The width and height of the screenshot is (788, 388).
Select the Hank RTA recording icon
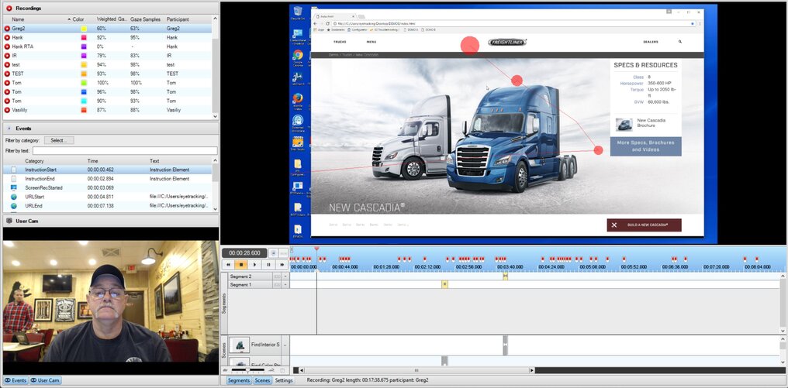click(x=7, y=46)
